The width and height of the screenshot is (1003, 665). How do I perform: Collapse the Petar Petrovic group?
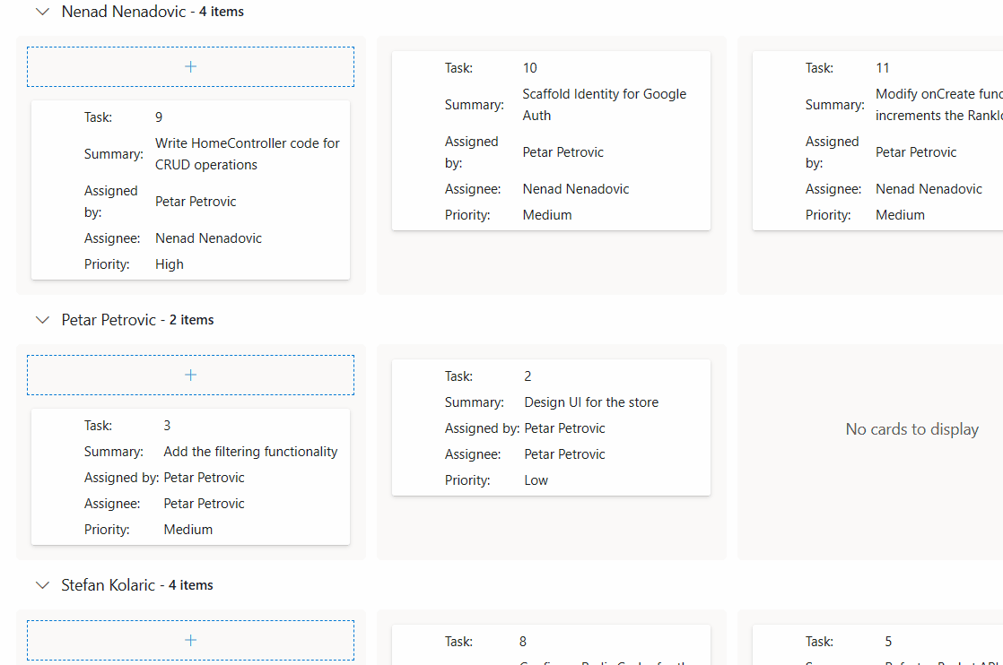point(42,319)
